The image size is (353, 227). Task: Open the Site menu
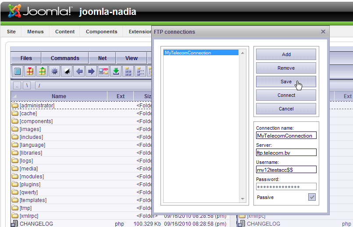(x=11, y=32)
